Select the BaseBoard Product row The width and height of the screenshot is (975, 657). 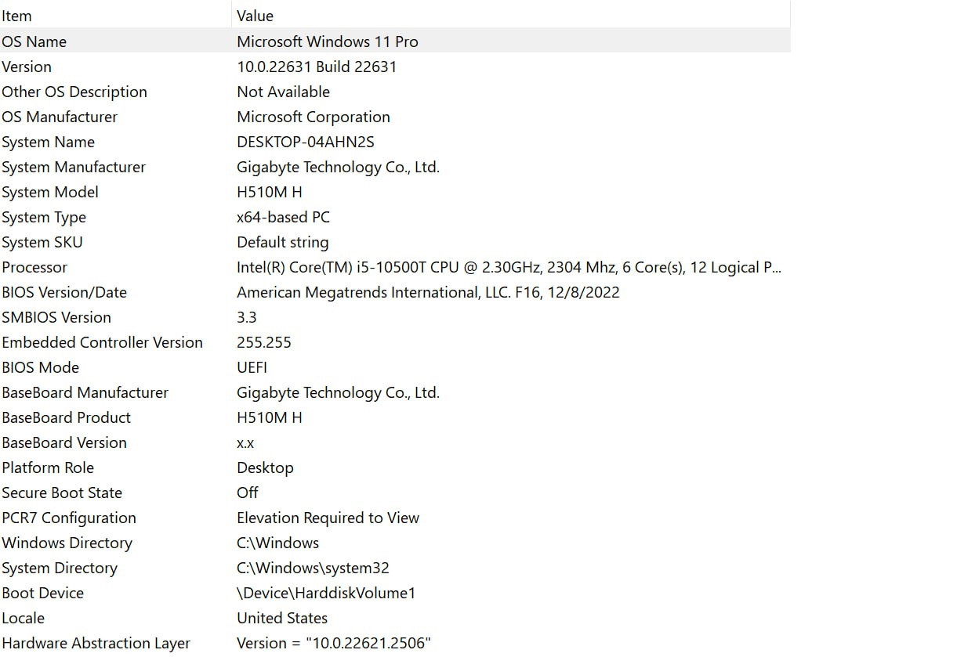click(x=66, y=417)
